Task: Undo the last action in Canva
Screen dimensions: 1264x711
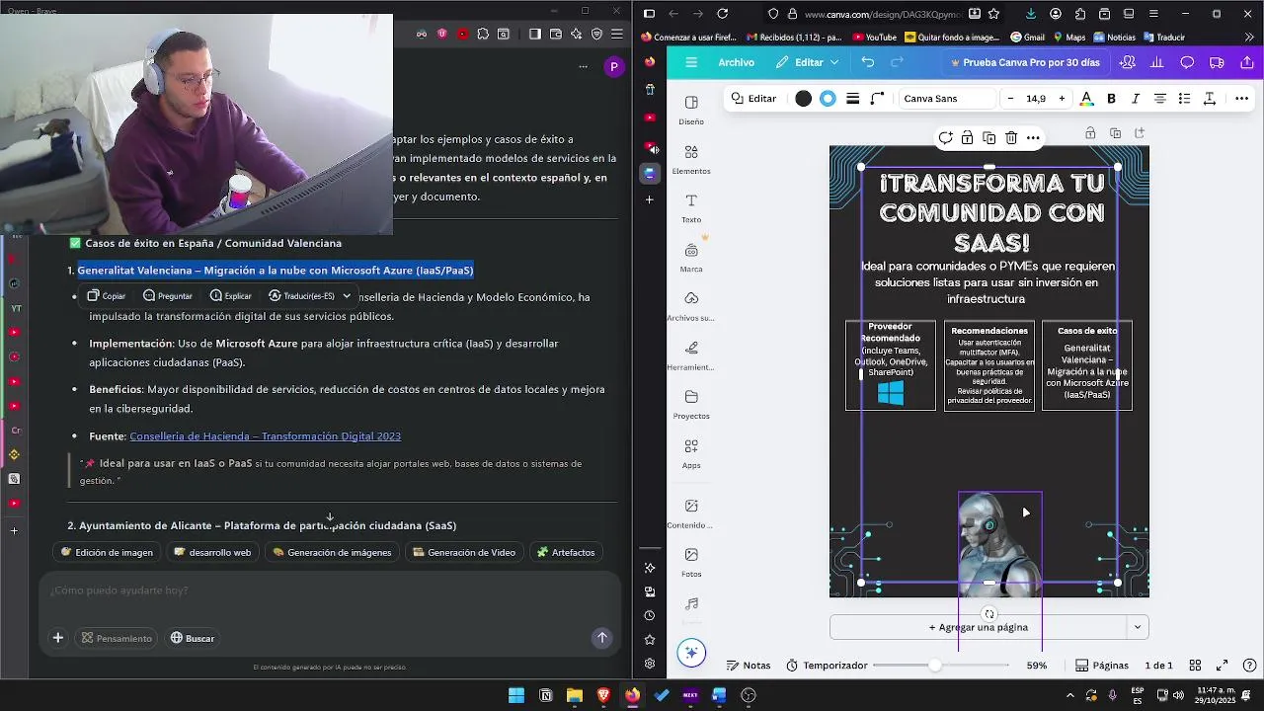Action: click(x=867, y=62)
